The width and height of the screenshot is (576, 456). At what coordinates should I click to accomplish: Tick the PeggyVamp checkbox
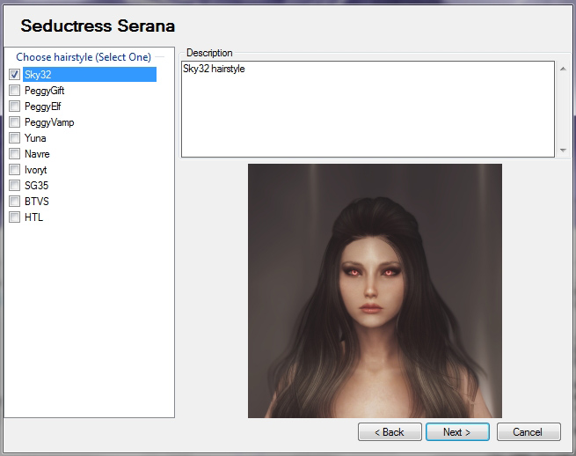click(x=14, y=122)
